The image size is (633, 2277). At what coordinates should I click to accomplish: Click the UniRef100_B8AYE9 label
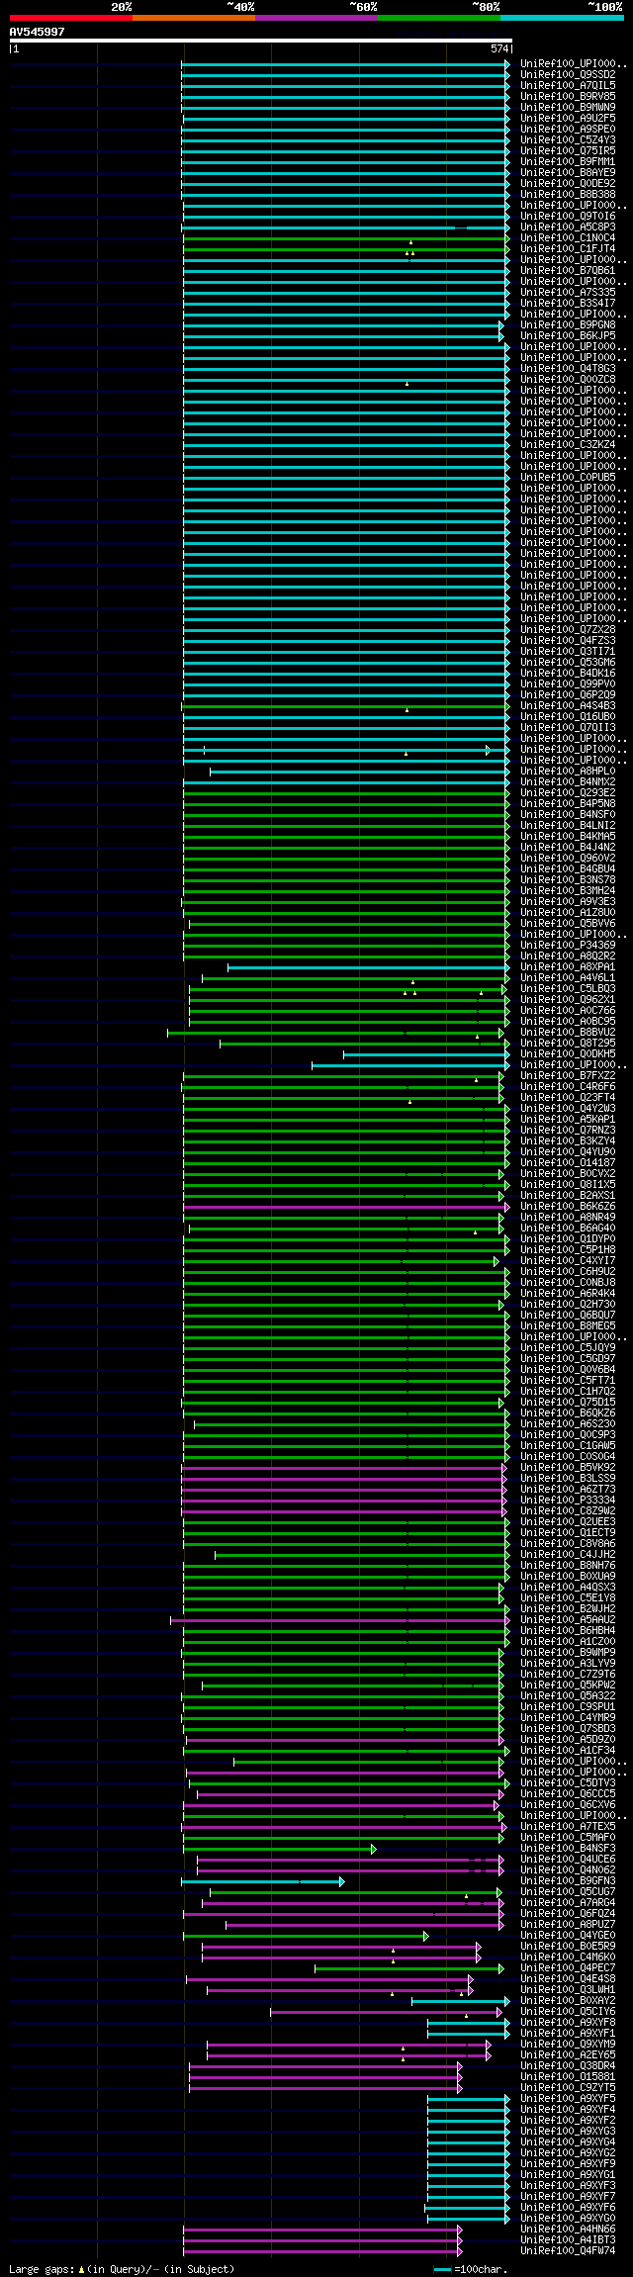click(x=568, y=172)
